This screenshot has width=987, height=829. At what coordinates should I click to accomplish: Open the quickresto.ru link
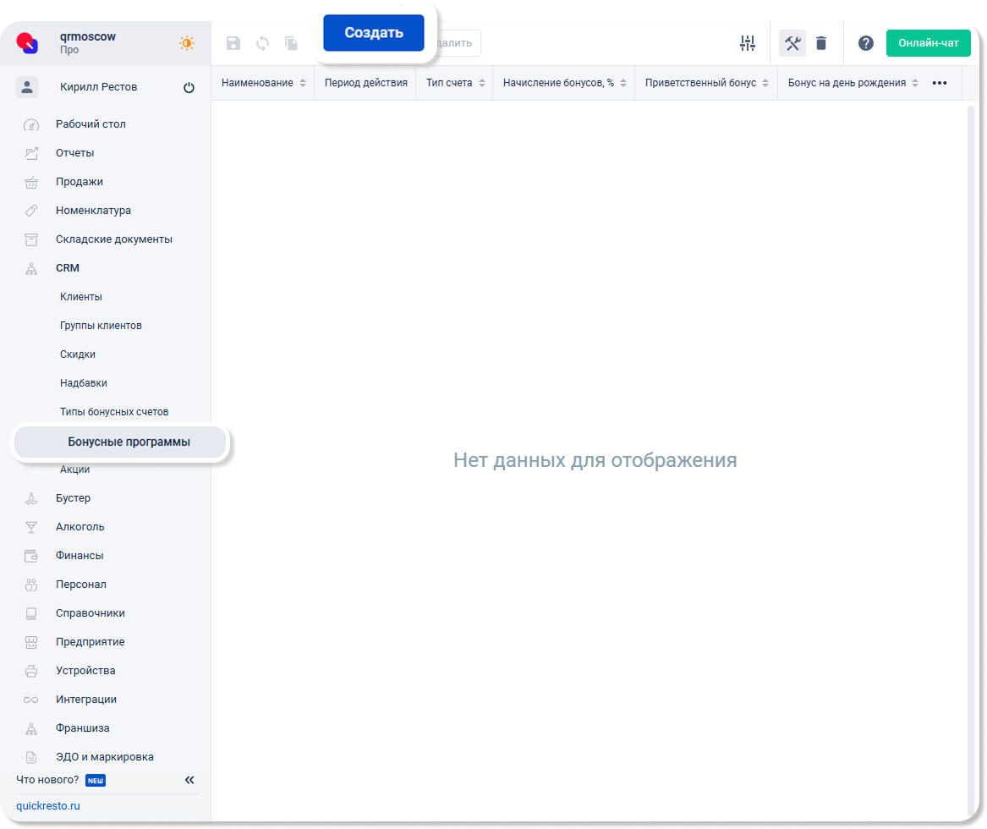[48, 805]
